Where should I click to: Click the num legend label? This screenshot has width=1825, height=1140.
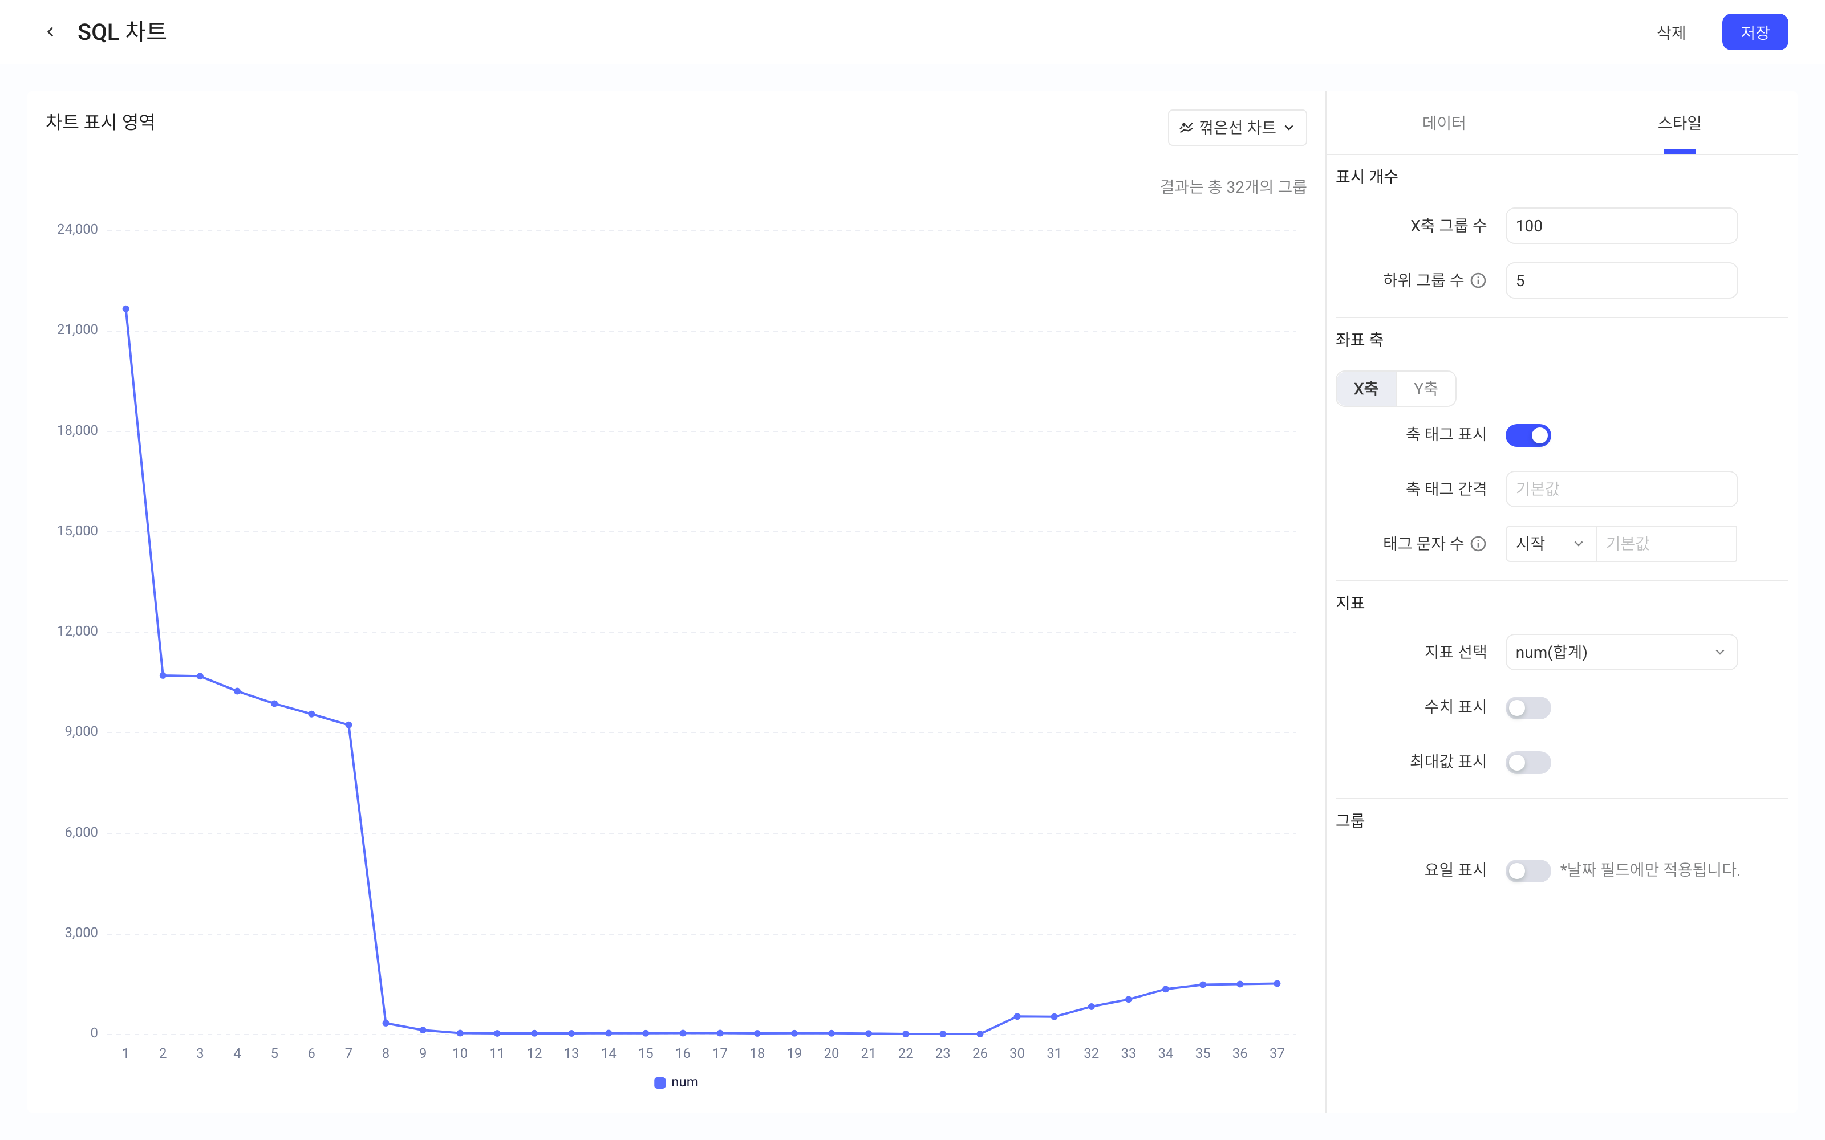(x=684, y=1082)
